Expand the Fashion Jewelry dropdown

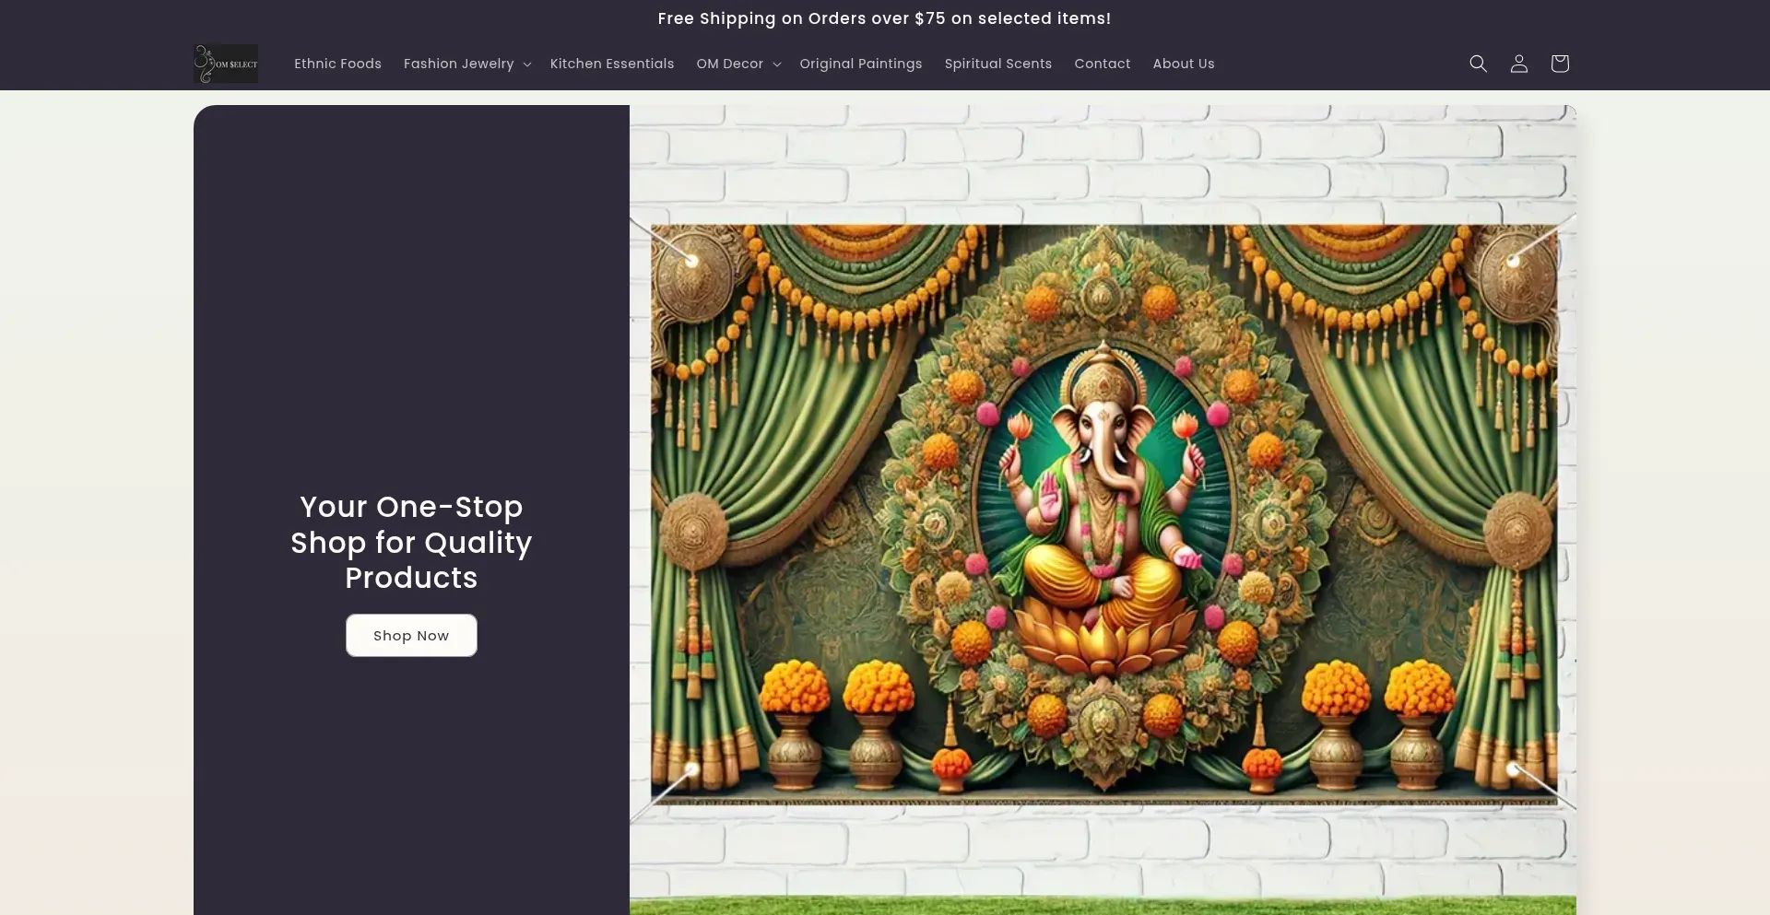click(x=467, y=64)
